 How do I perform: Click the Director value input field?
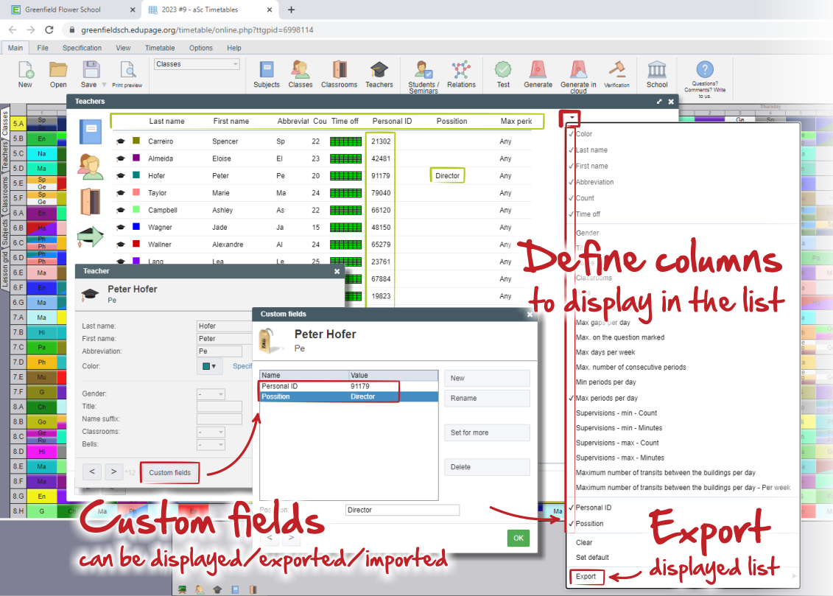[402, 510]
